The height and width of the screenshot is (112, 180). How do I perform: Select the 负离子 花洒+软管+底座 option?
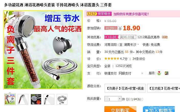pyautogui.click(x=125, y=88)
